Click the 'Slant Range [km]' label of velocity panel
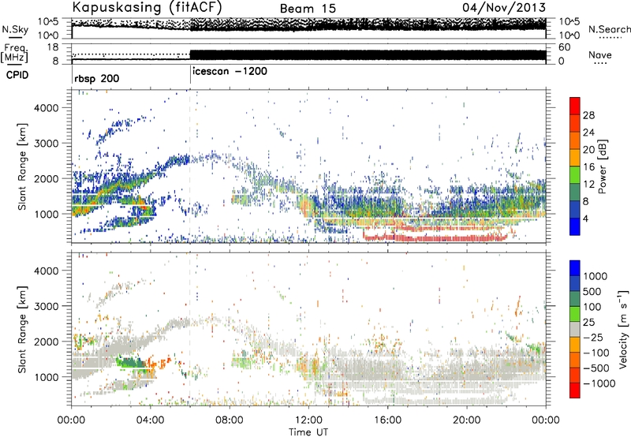Image resolution: width=631 pixels, height=437 pixels. (22, 329)
